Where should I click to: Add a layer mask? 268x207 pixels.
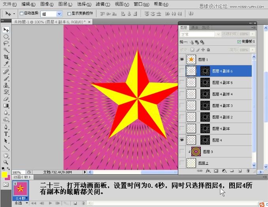216,171
